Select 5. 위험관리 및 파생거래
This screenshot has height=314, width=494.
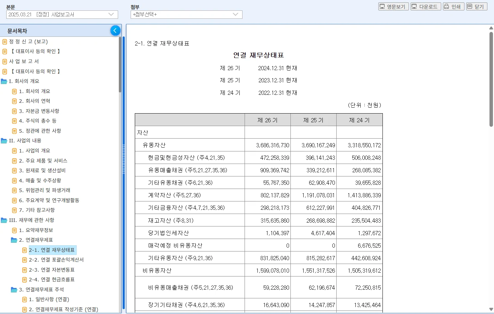pyautogui.click(x=44, y=190)
